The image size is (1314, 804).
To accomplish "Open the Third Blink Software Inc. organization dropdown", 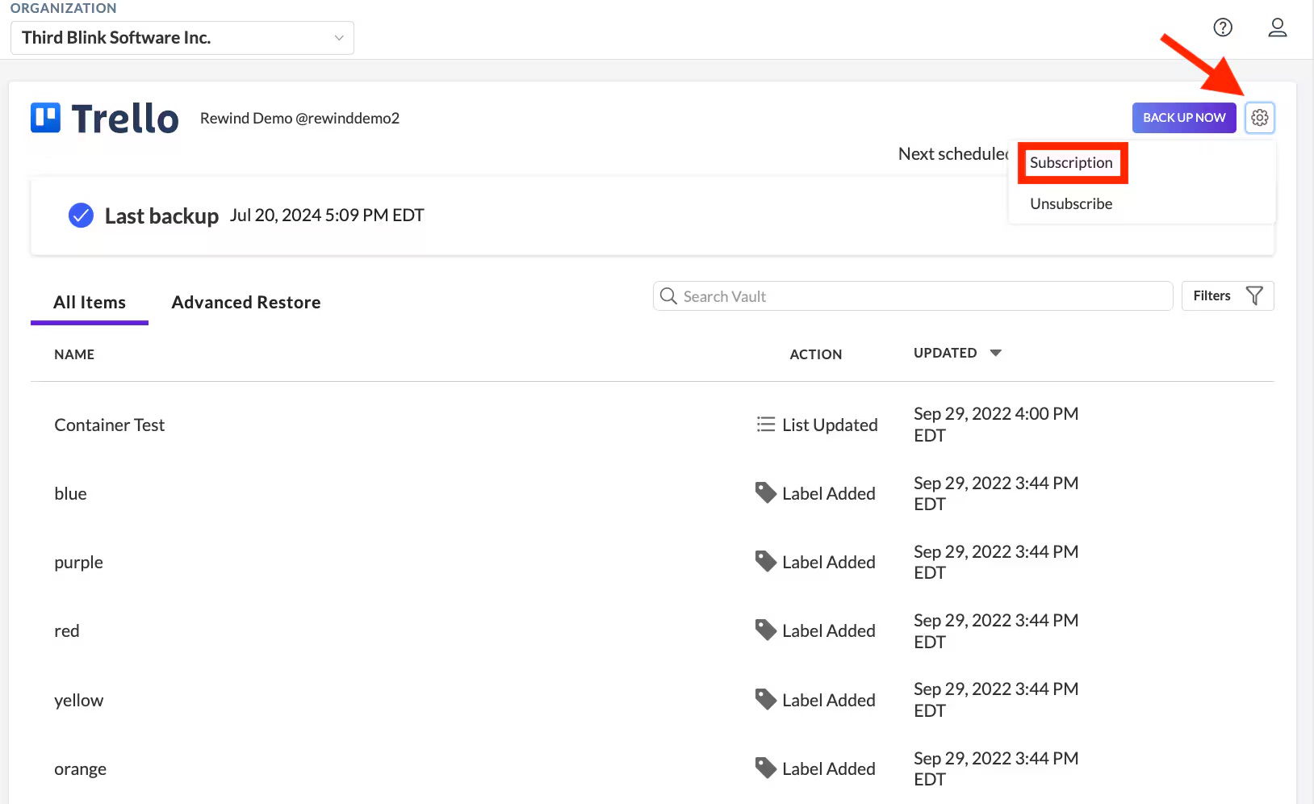I will (182, 38).
